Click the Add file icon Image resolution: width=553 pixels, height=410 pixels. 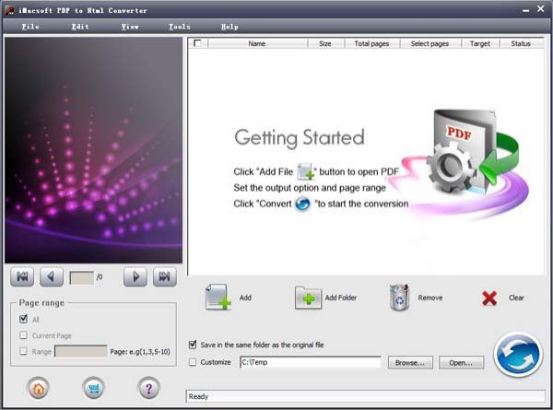click(x=218, y=298)
